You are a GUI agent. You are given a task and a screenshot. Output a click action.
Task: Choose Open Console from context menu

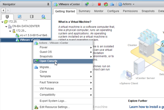63,61
